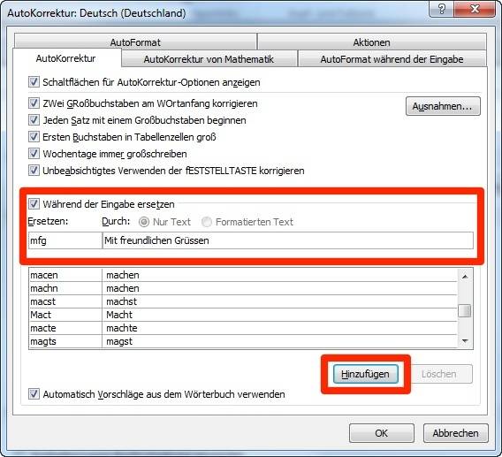Confirm with the OK button
This screenshot has width=502, height=457.
381,433
